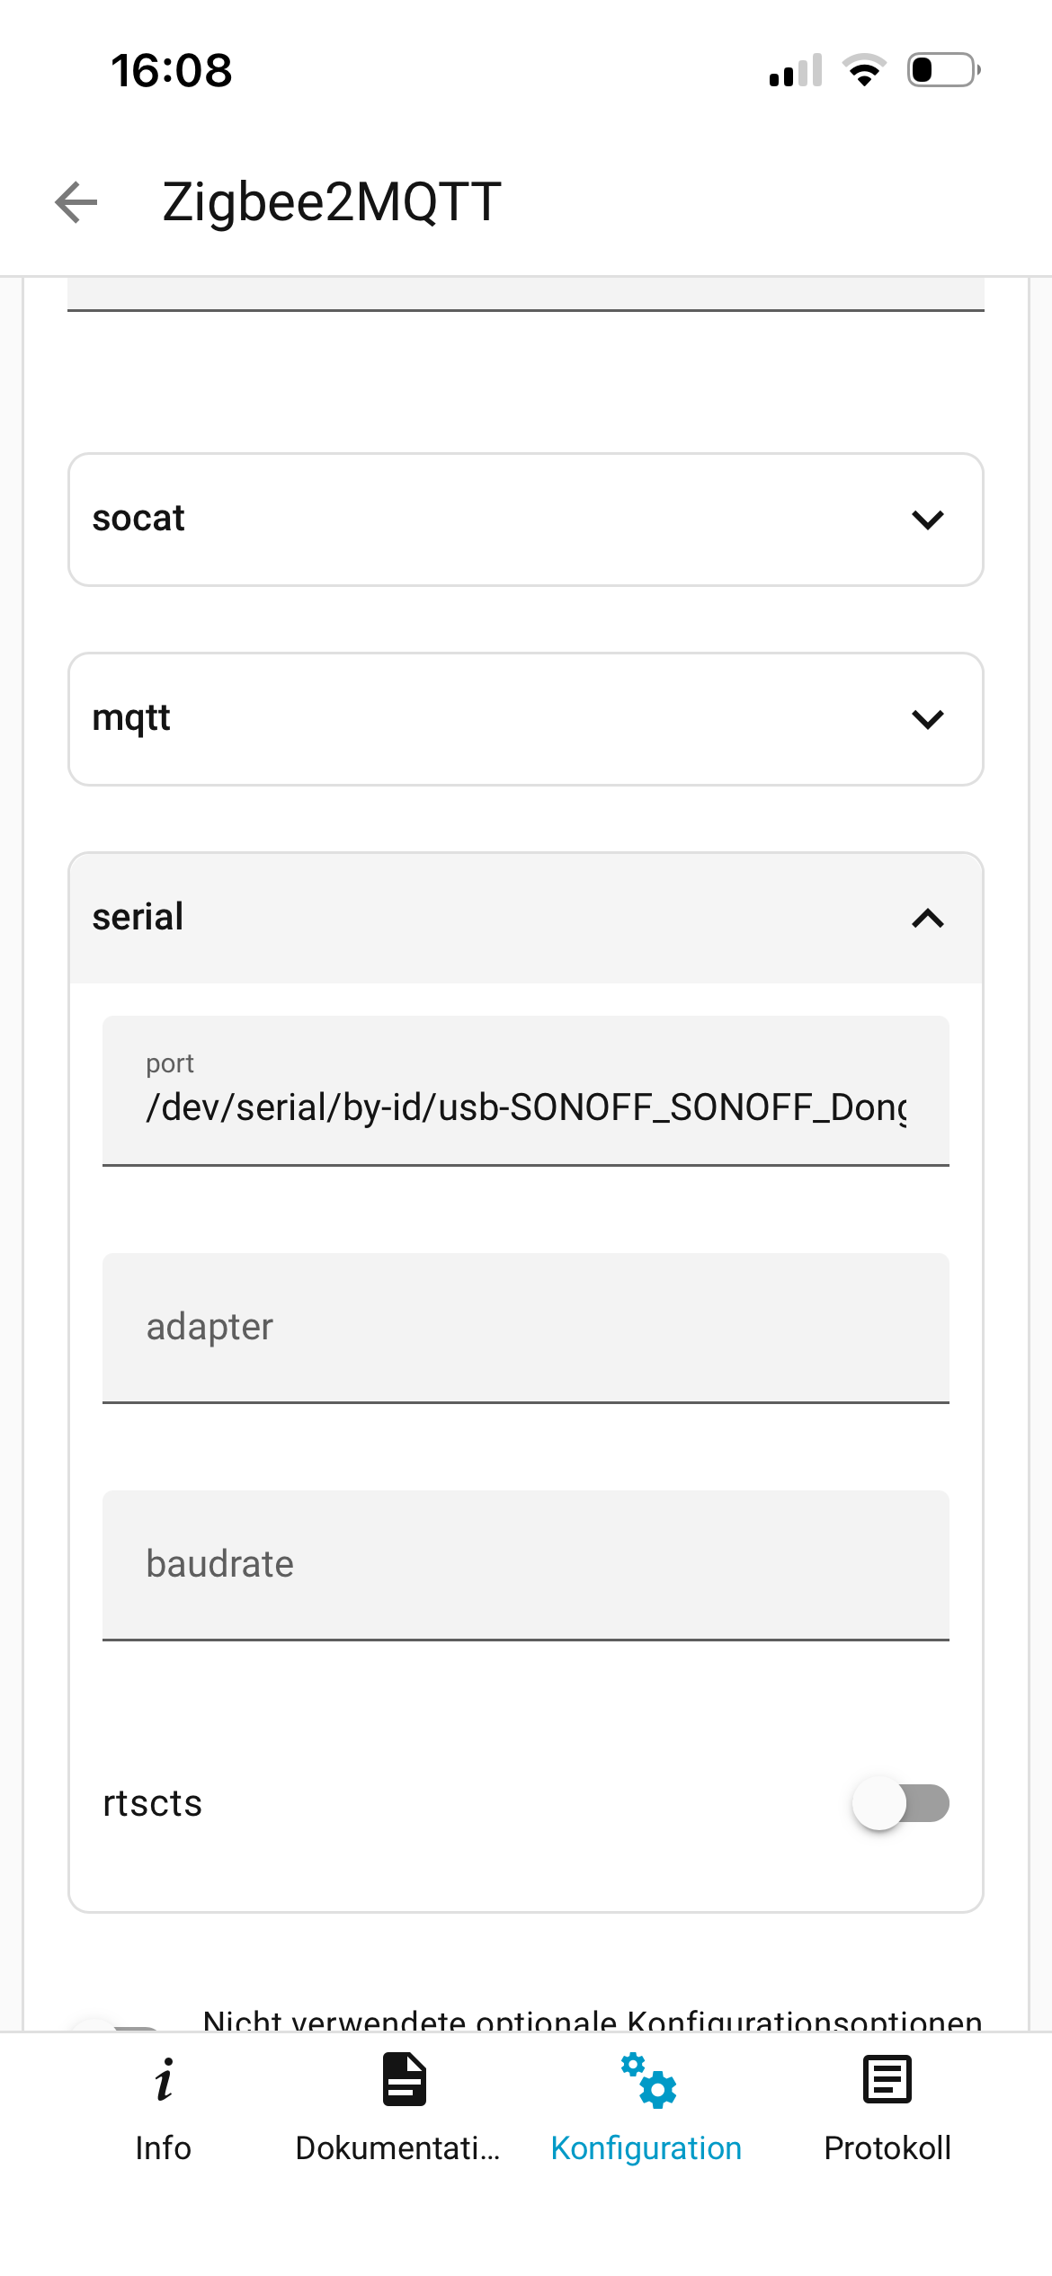This screenshot has height=2276, width=1052.
Task: Expand the socat section chevron
Action: (x=928, y=520)
